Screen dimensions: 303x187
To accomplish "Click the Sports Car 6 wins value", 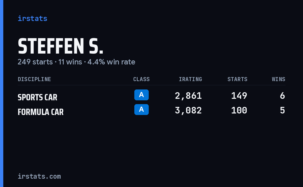I will coord(283,96).
